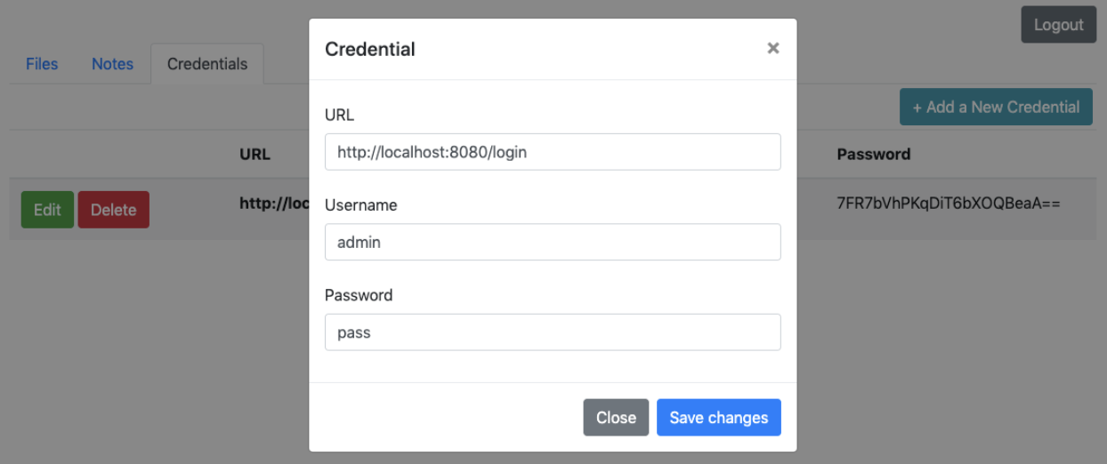
Task: Edit the existing credential row
Action: click(x=47, y=210)
